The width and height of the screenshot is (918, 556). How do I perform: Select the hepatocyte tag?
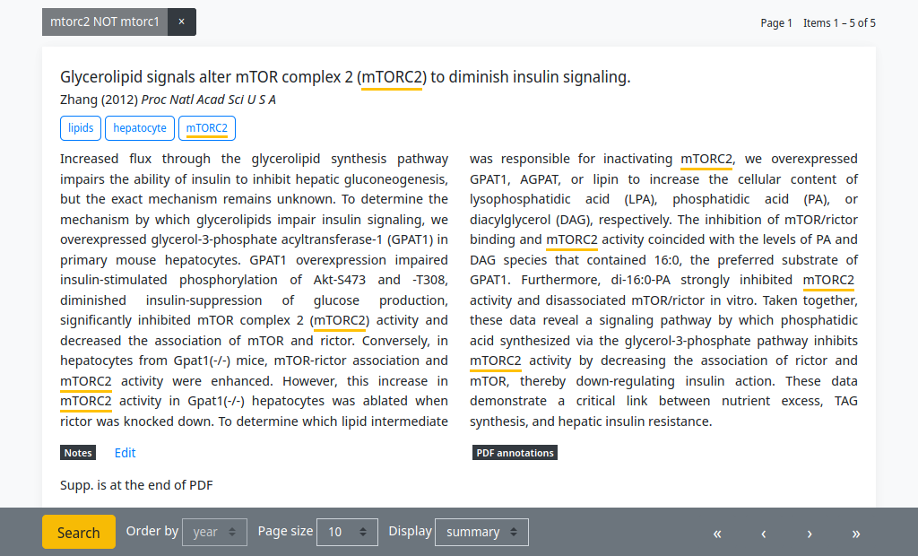pos(139,128)
